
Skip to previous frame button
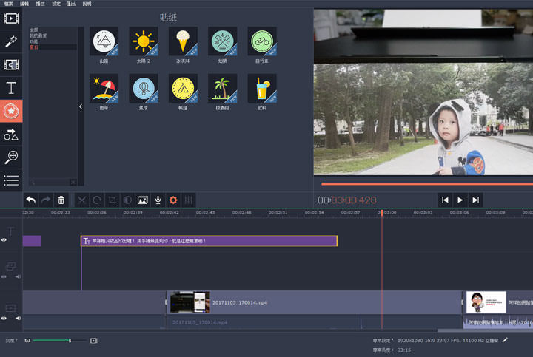445,200
